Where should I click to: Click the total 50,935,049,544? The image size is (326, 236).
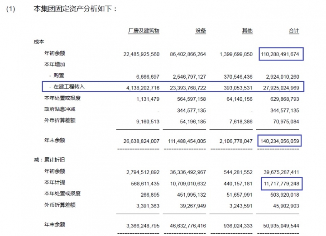pos(281,226)
